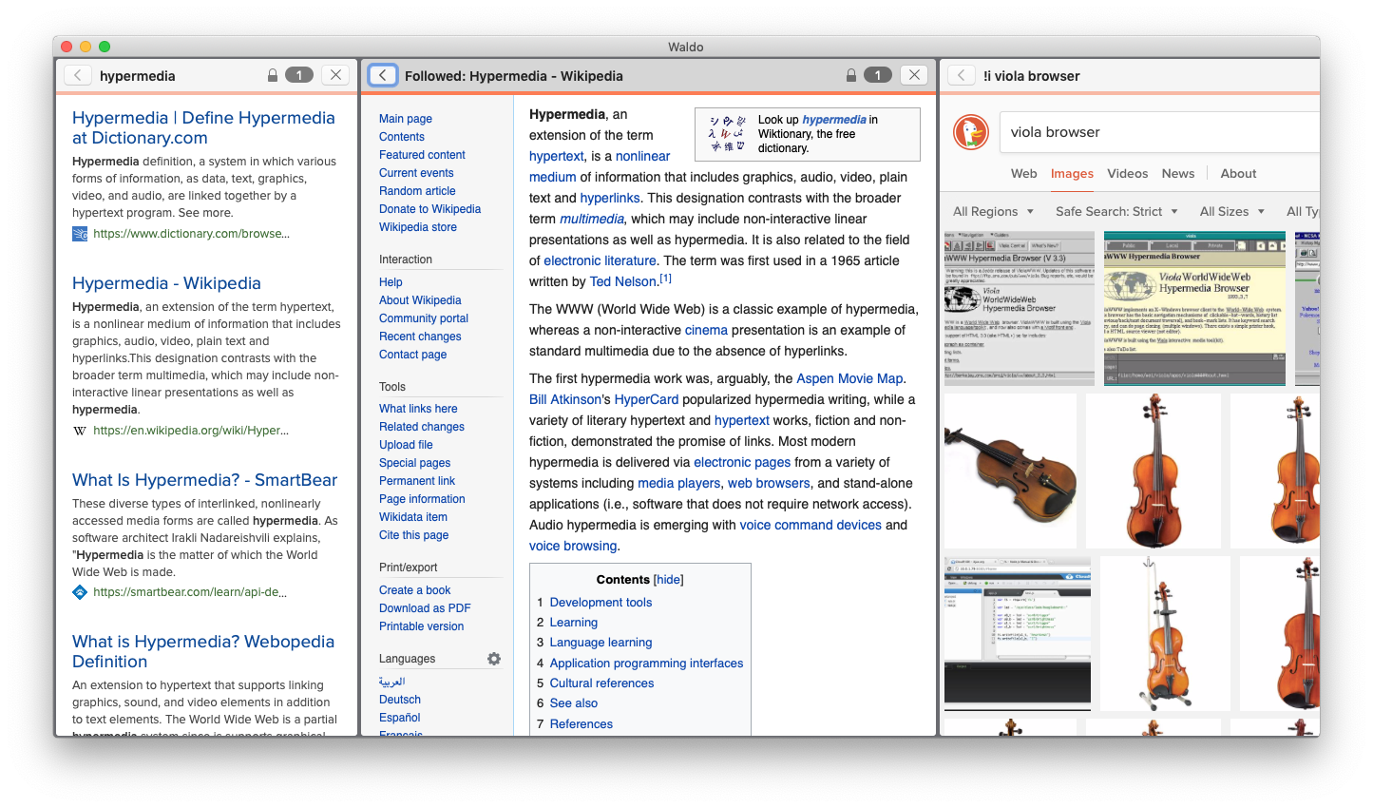Open Webopedia Definition result title
Screen dimensions: 1373x808
(203, 651)
